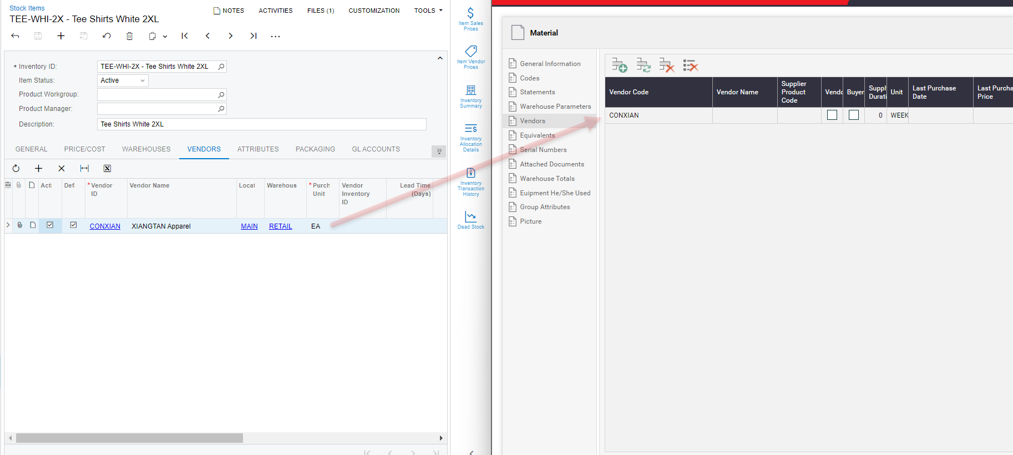This screenshot has height=455, width=1013.
Task: Switch to the PRICE/COST tab
Action: click(85, 149)
